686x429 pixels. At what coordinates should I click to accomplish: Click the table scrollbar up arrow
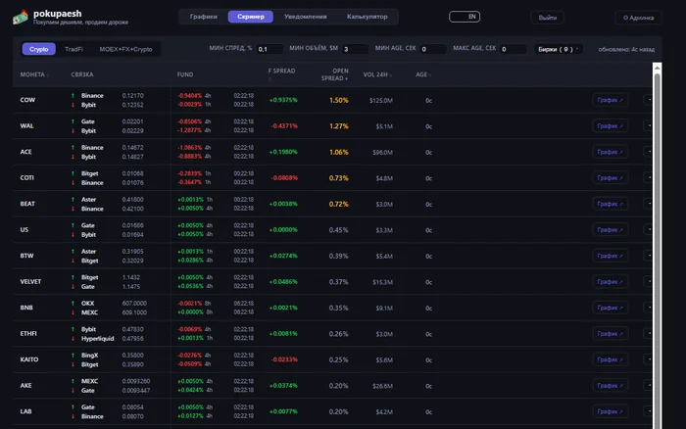point(657,68)
